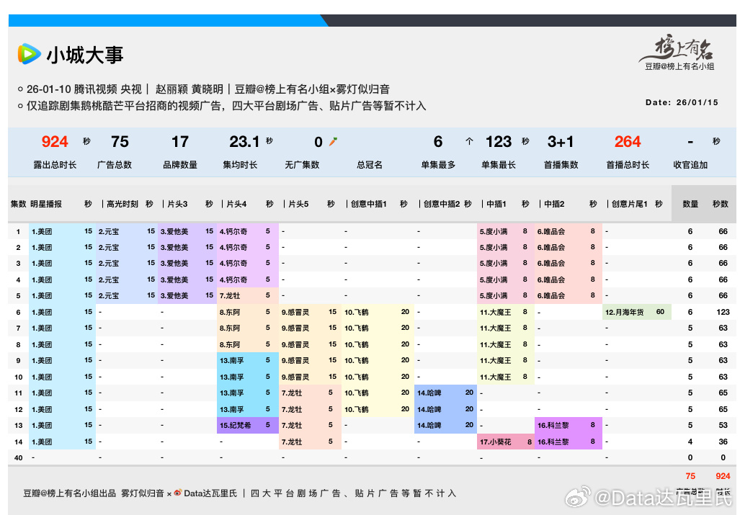
Task: Click the up arrow next to 单集最多 value
Action: (469, 142)
